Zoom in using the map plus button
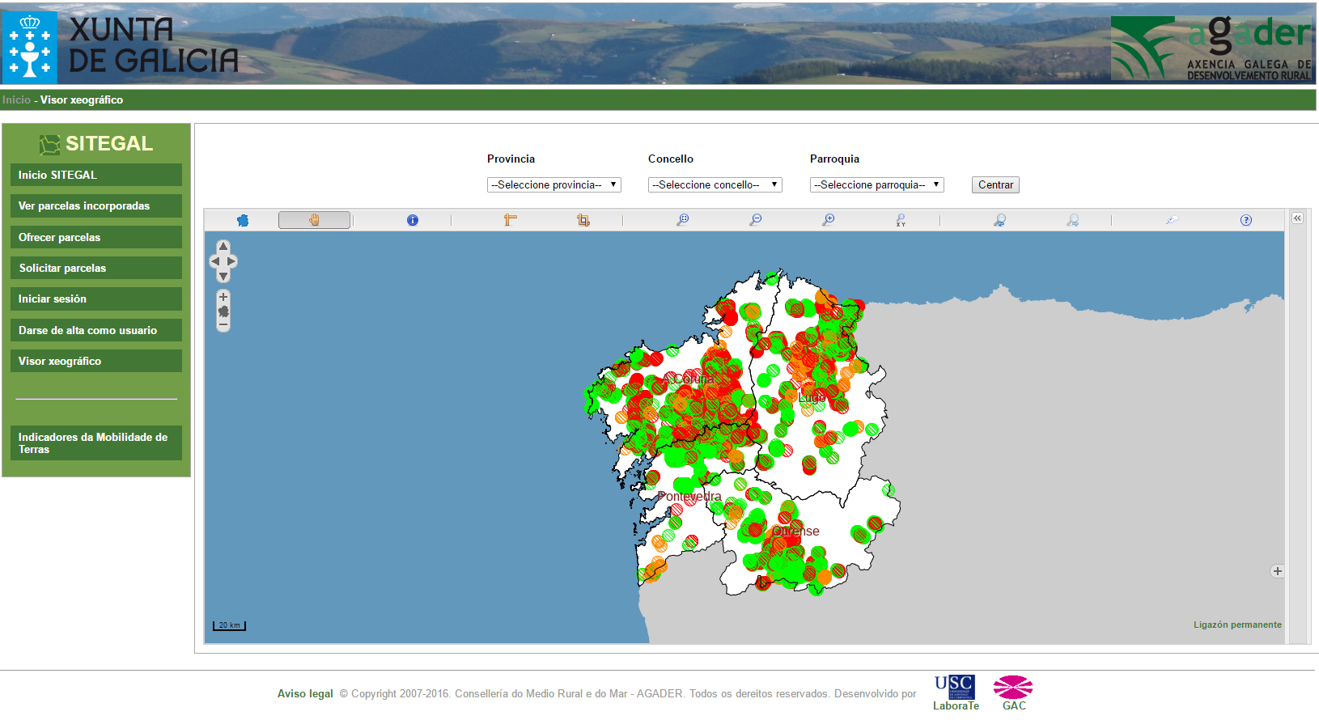Screen dimensions: 1319x720 tap(223, 297)
